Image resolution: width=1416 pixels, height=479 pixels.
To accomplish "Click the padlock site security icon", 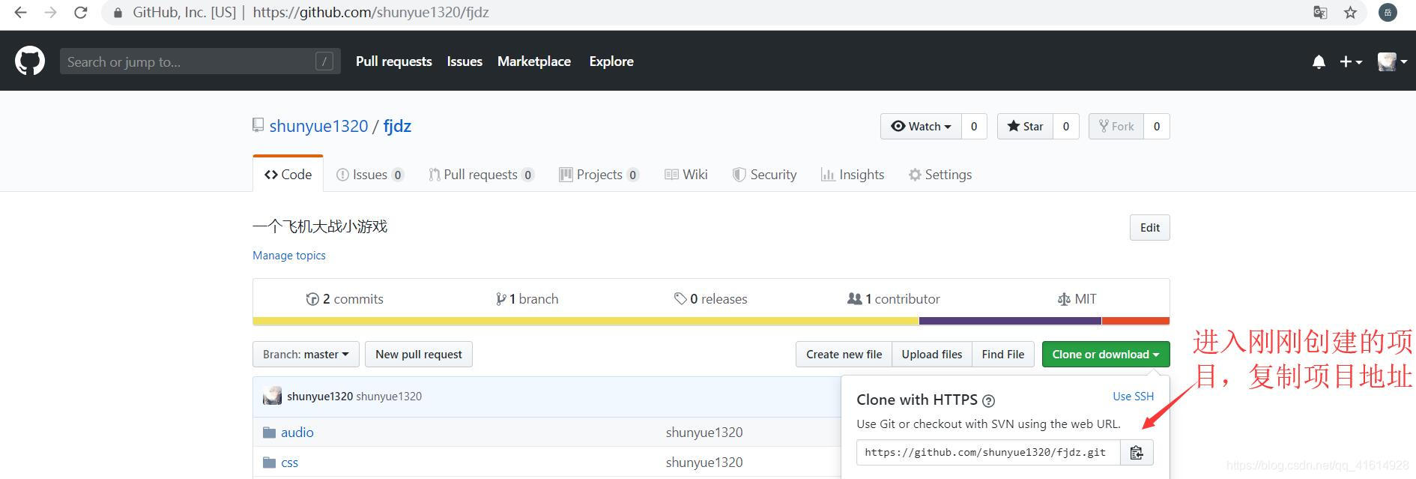I will [118, 13].
